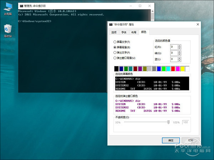Viewport: 214px width, 160px height.
Task: Click the 取消 cancel button
Action: click(190, 140)
